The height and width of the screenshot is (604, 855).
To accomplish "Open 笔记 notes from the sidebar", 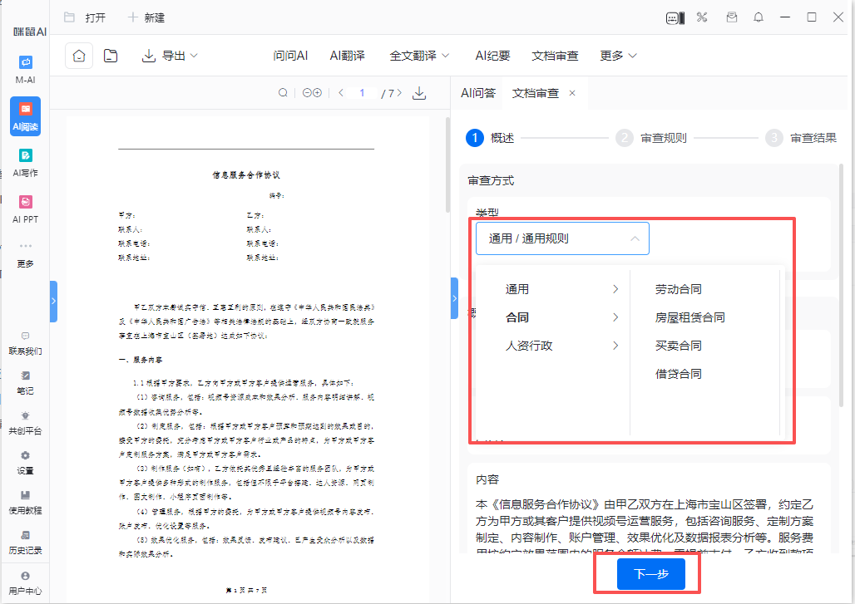I will 25,381.
